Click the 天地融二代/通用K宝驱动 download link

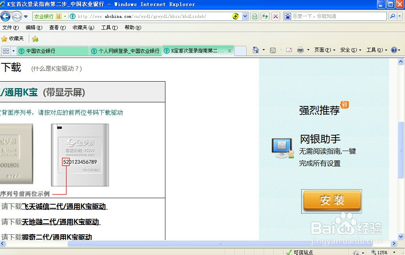click(61, 222)
